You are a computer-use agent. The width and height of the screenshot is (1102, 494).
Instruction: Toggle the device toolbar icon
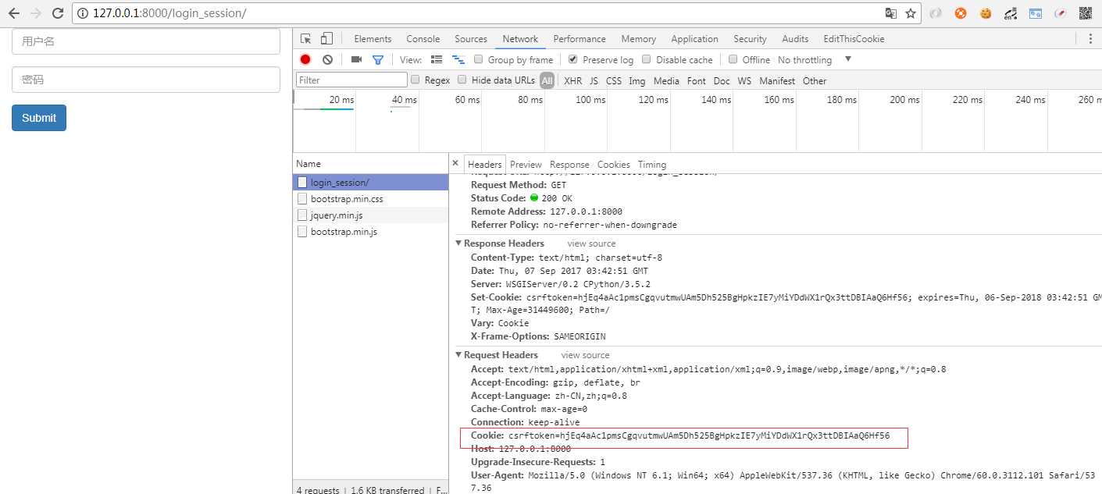(326, 39)
